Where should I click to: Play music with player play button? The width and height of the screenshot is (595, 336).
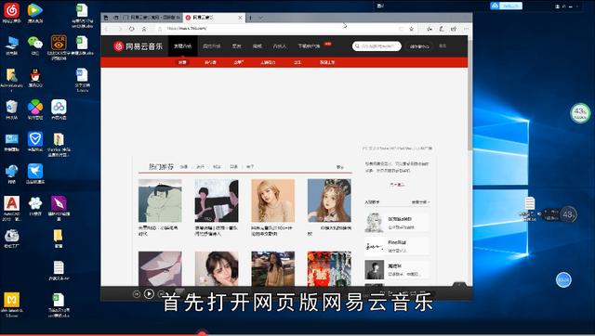(x=149, y=293)
